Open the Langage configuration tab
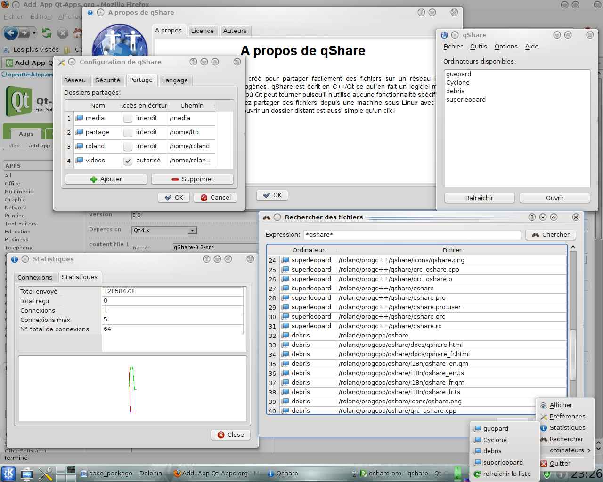The height and width of the screenshot is (482, 603). [175, 80]
